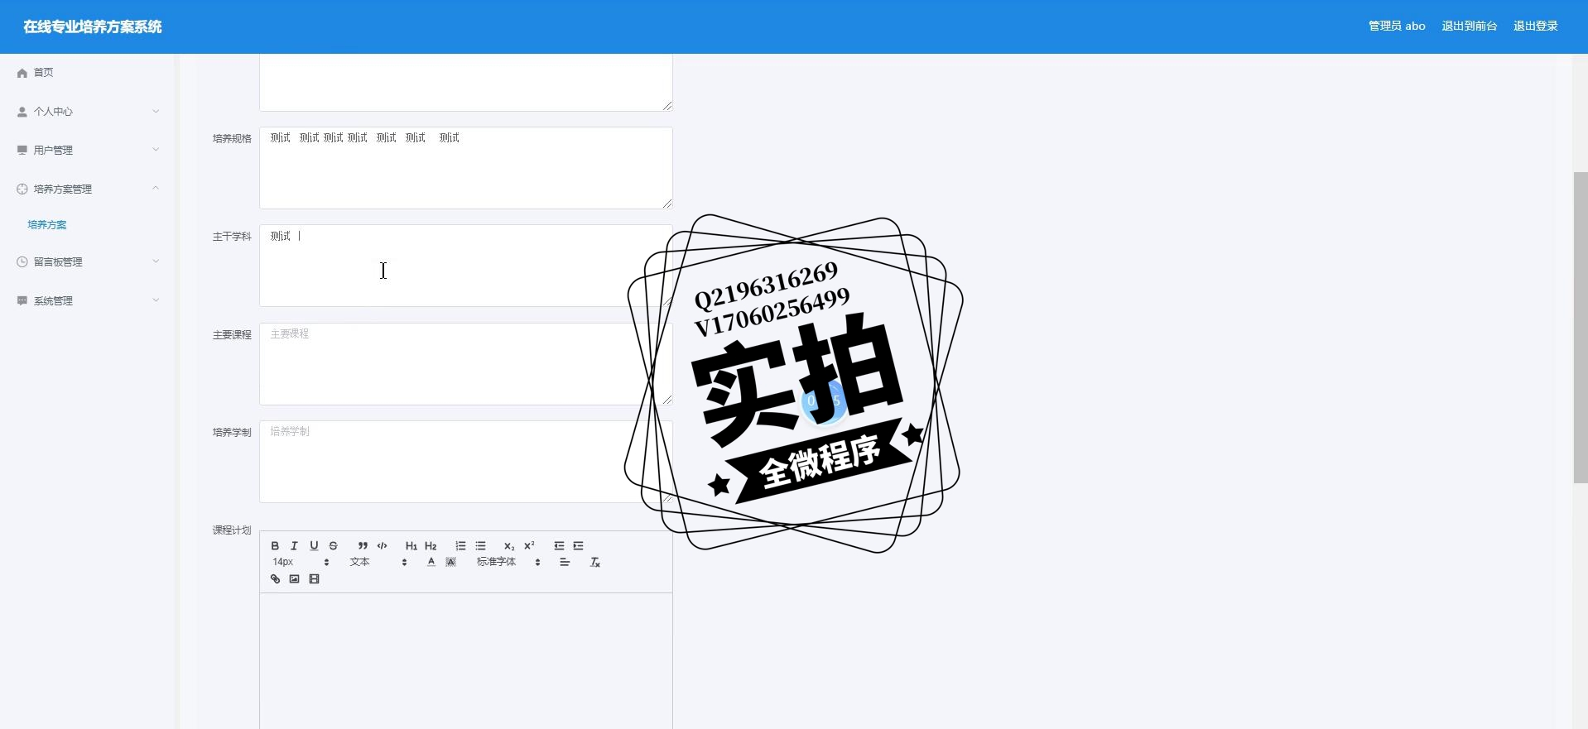Image resolution: width=1588 pixels, height=729 pixels.
Task: Open the 标准字体 font family dropdown
Action: pos(508,562)
